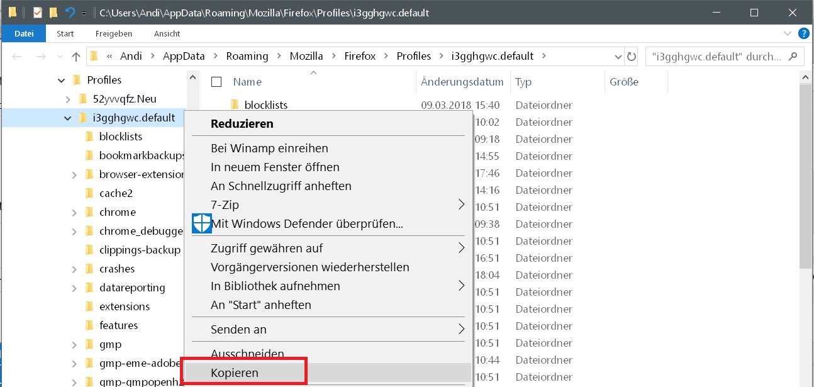Expand the chrome_debugger tree node
The width and height of the screenshot is (814, 387).
click(x=74, y=231)
